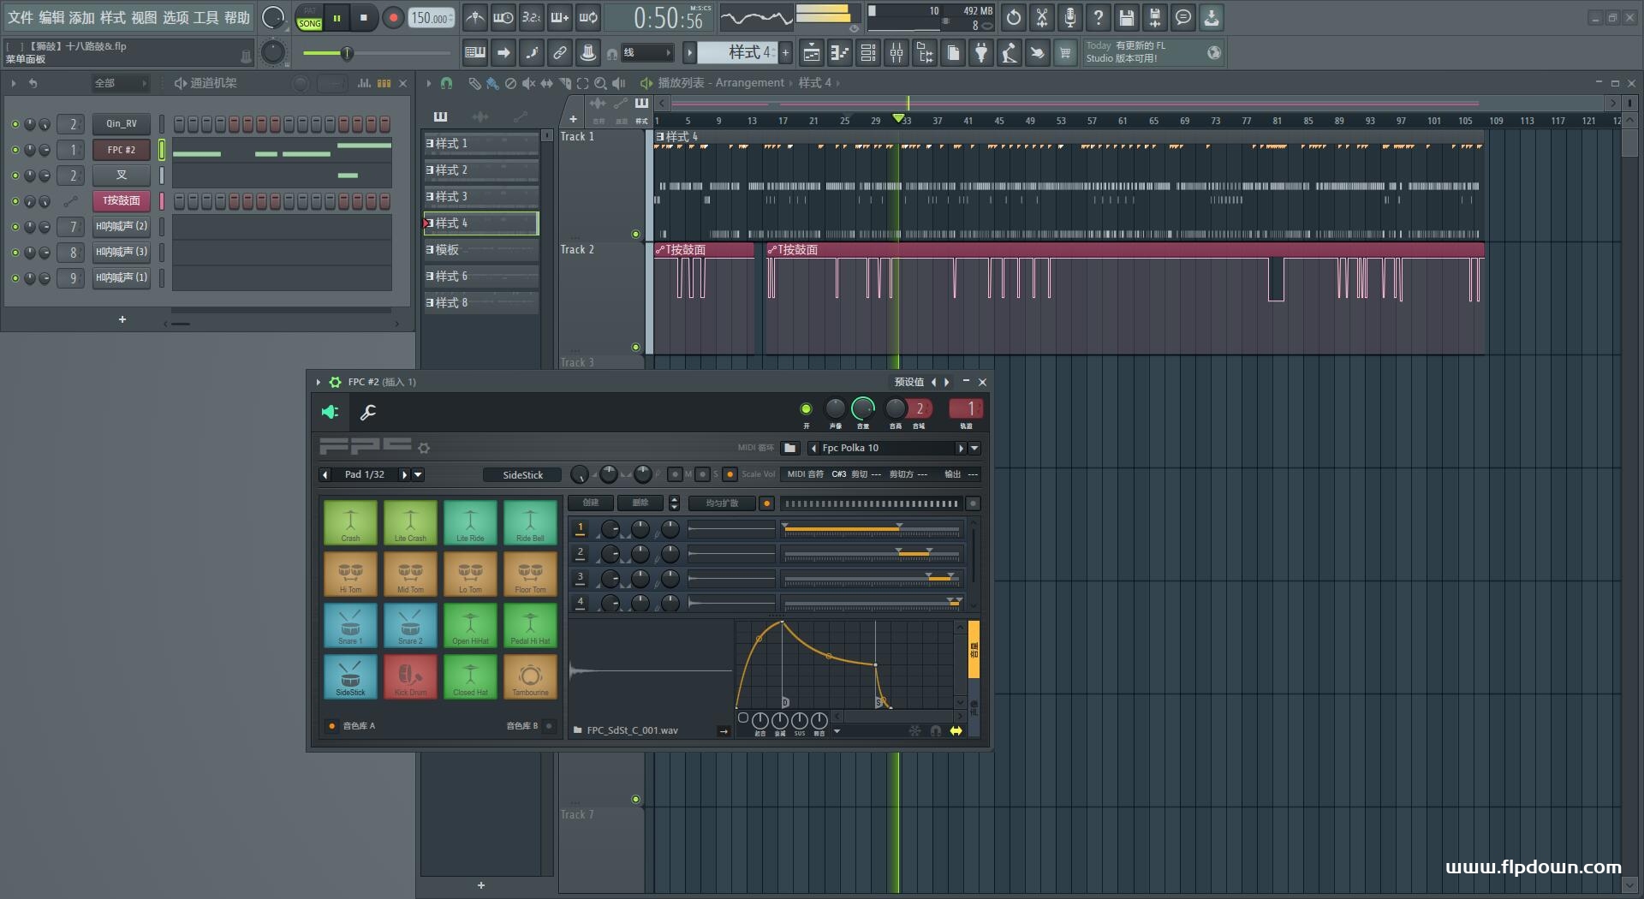The height and width of the screenshot is (899, 1644).
Task: Open the 全部 channel filter dropdown
Action: (x=120, y=83)
